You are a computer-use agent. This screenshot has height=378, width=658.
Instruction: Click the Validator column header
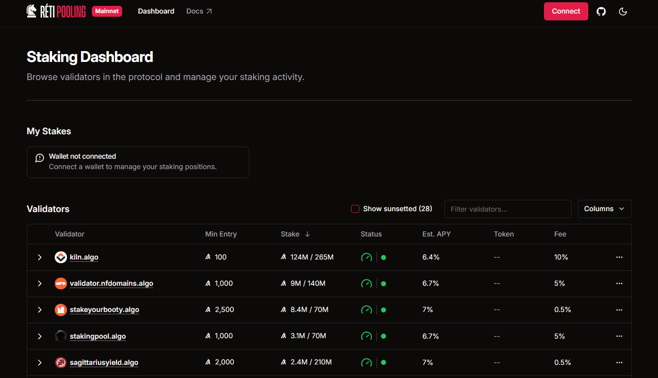tap(70, 234)
